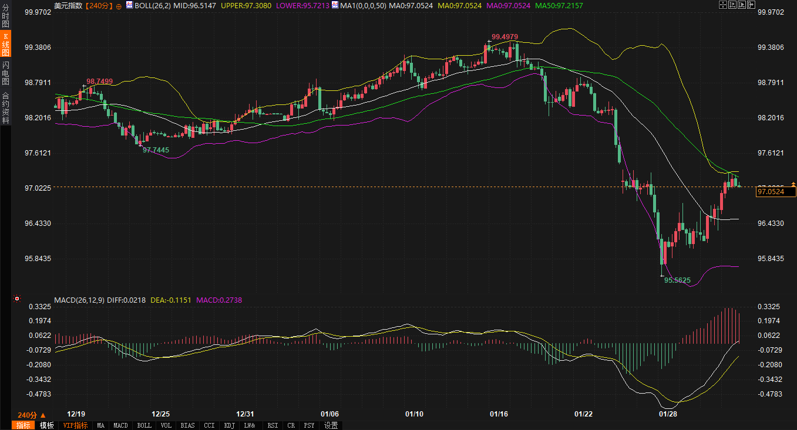The width and height of the screenshot is (797, 430).
Task: Open 设置 in the indicator bar
Action: coord(331,425)
